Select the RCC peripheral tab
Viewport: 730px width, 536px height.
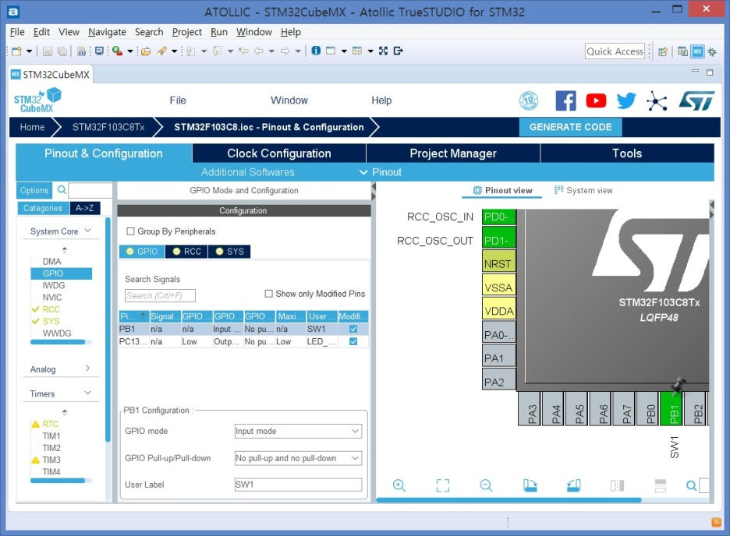[x=186, y=251]
